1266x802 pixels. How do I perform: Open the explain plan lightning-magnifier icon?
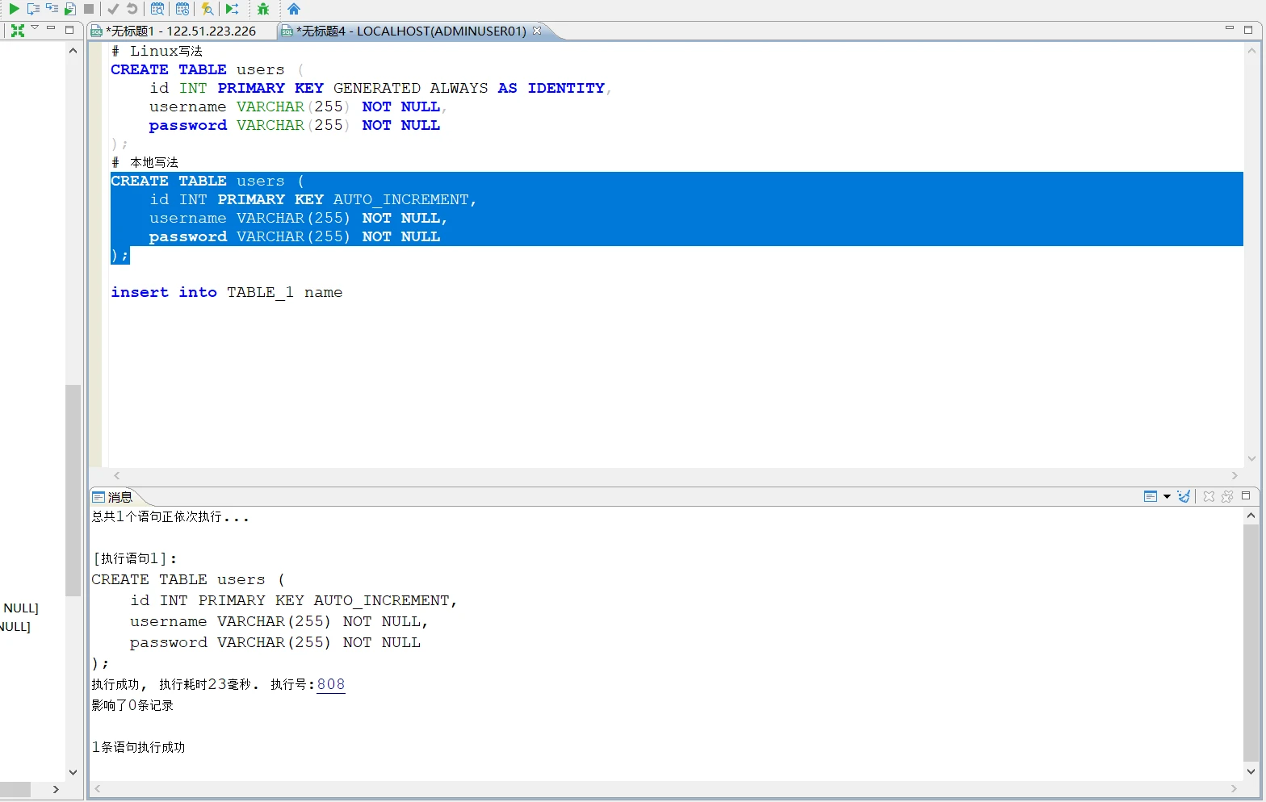208,9
